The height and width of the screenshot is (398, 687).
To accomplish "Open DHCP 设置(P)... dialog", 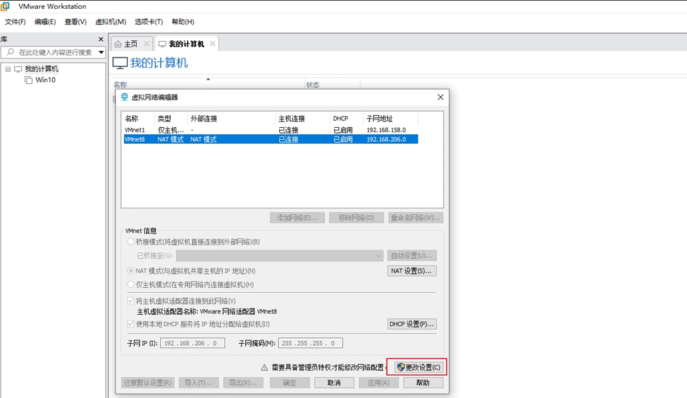I will pyautogui.click(x=412, y=324).
